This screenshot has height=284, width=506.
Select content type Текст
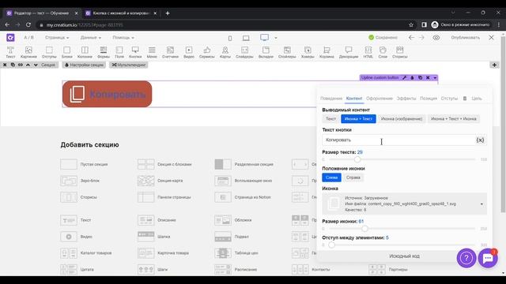tap(330, 119)
